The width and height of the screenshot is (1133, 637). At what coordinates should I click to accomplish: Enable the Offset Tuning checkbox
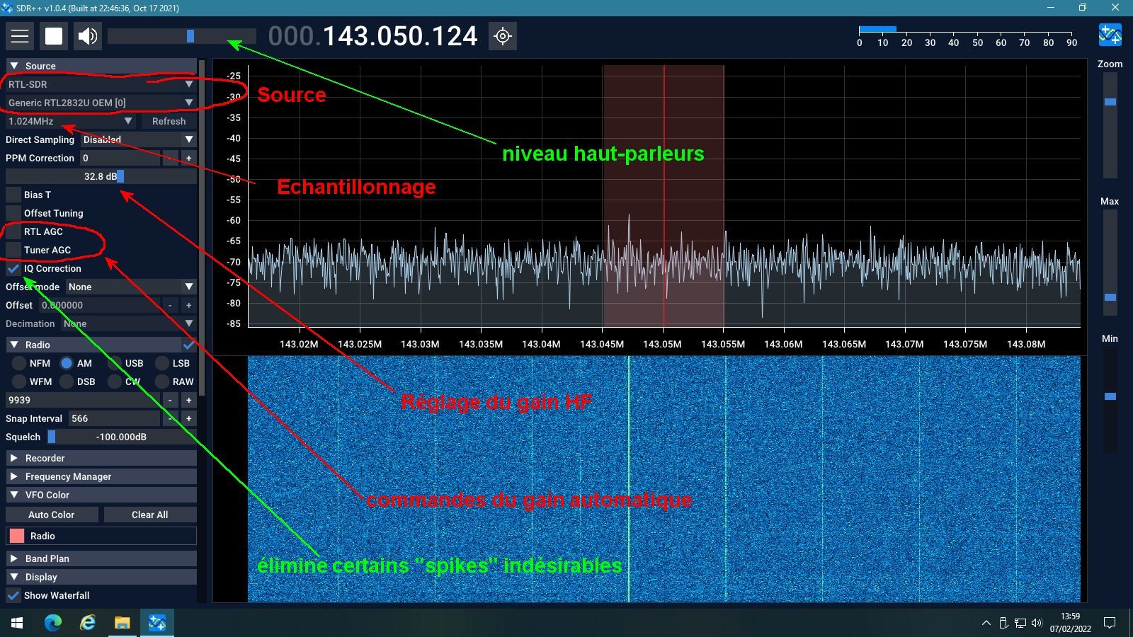pyautogui.click(x=13, y=213)
